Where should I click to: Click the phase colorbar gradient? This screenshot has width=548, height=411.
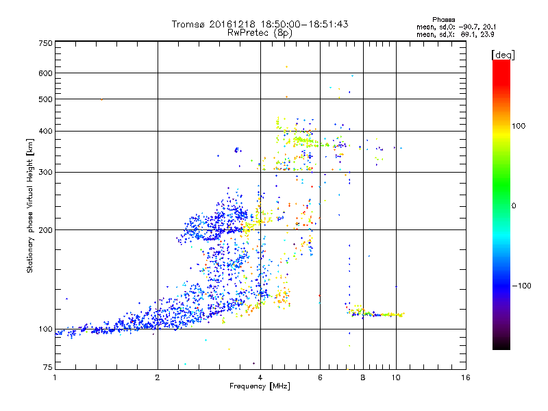[501, 204]
